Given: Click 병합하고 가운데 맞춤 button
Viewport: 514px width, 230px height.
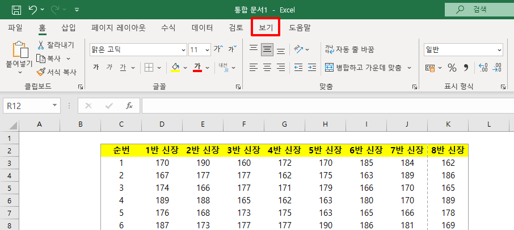Looking at the screenshot, I should click(x=363, y=68).
